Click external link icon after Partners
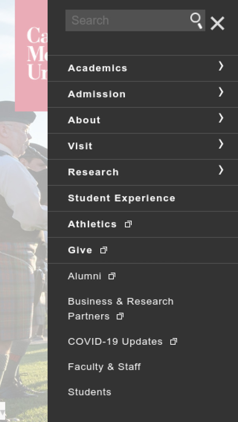The width and height of the screenshot is (238, 422). [x=120, y=317]
